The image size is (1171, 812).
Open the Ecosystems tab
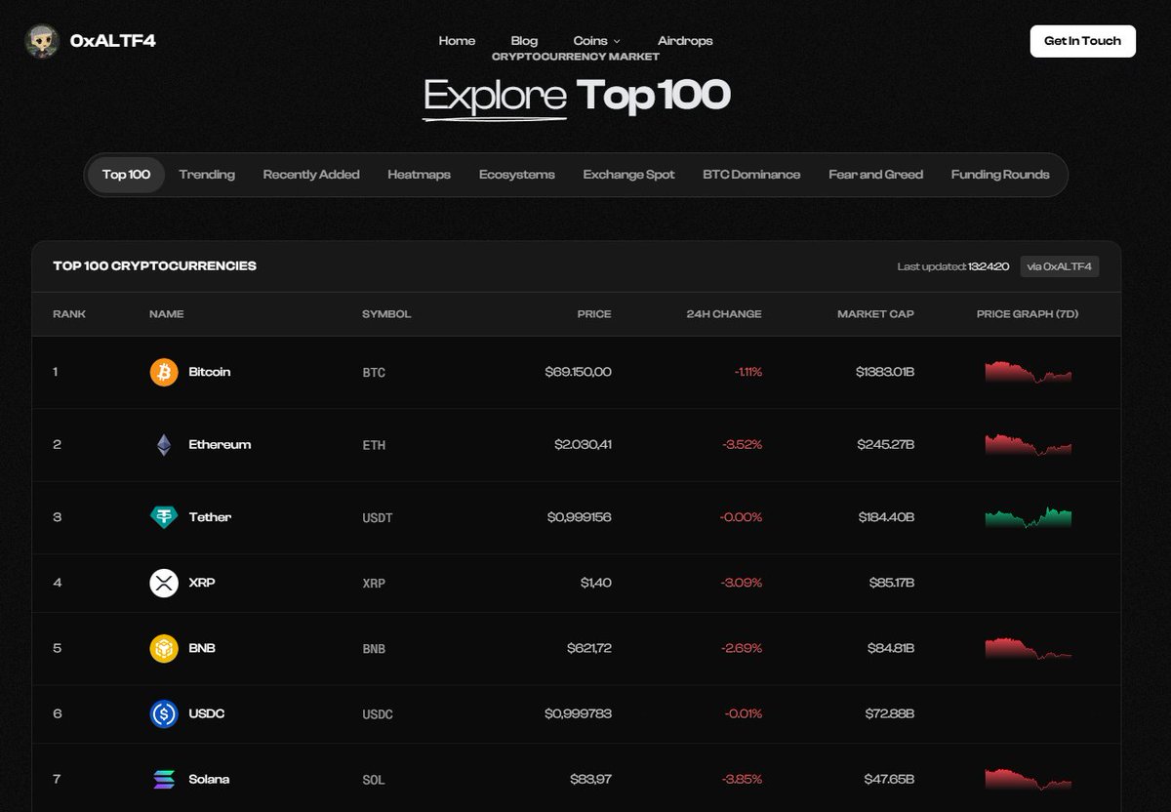point(516,175)
